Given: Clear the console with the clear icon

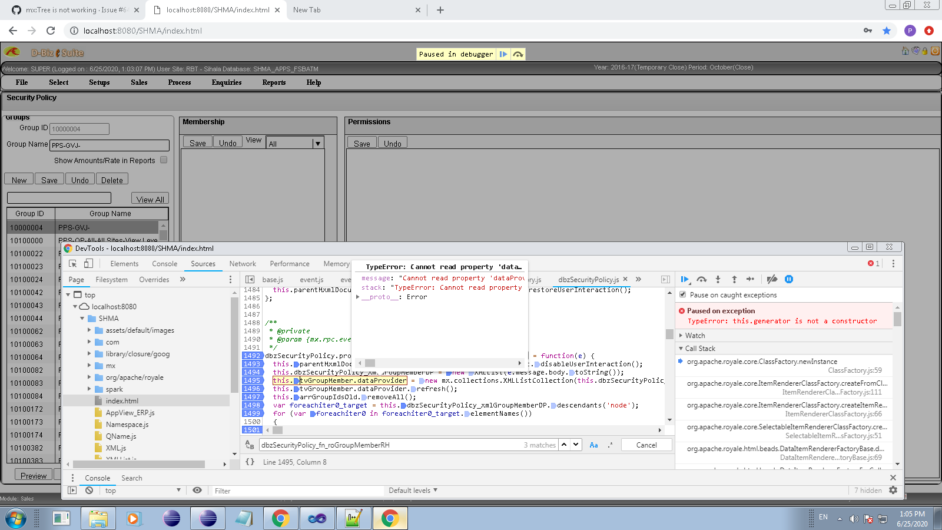Looking at the screenshot, I should click(x=89, y=491).
